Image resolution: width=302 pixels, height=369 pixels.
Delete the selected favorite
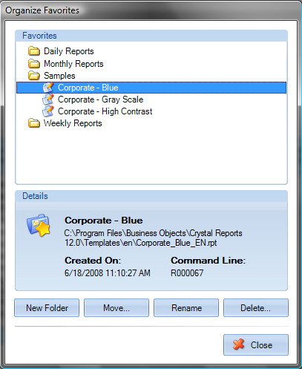[x=256, y=308]
